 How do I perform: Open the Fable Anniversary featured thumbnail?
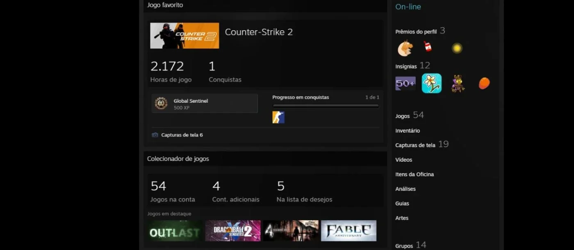coord(349,231)
